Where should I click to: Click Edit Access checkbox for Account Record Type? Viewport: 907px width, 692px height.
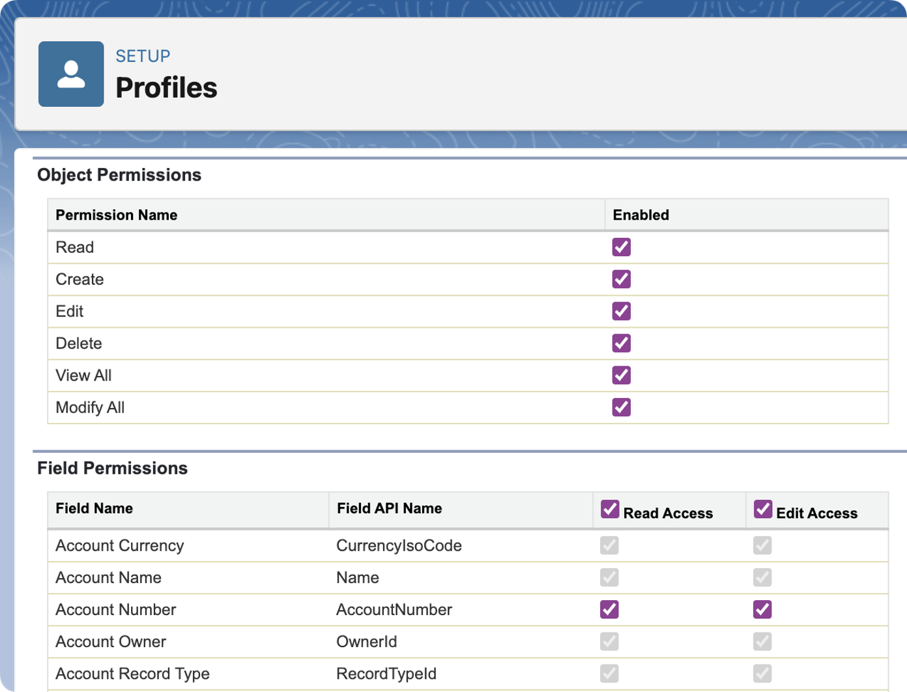click(x=762, y=673)
